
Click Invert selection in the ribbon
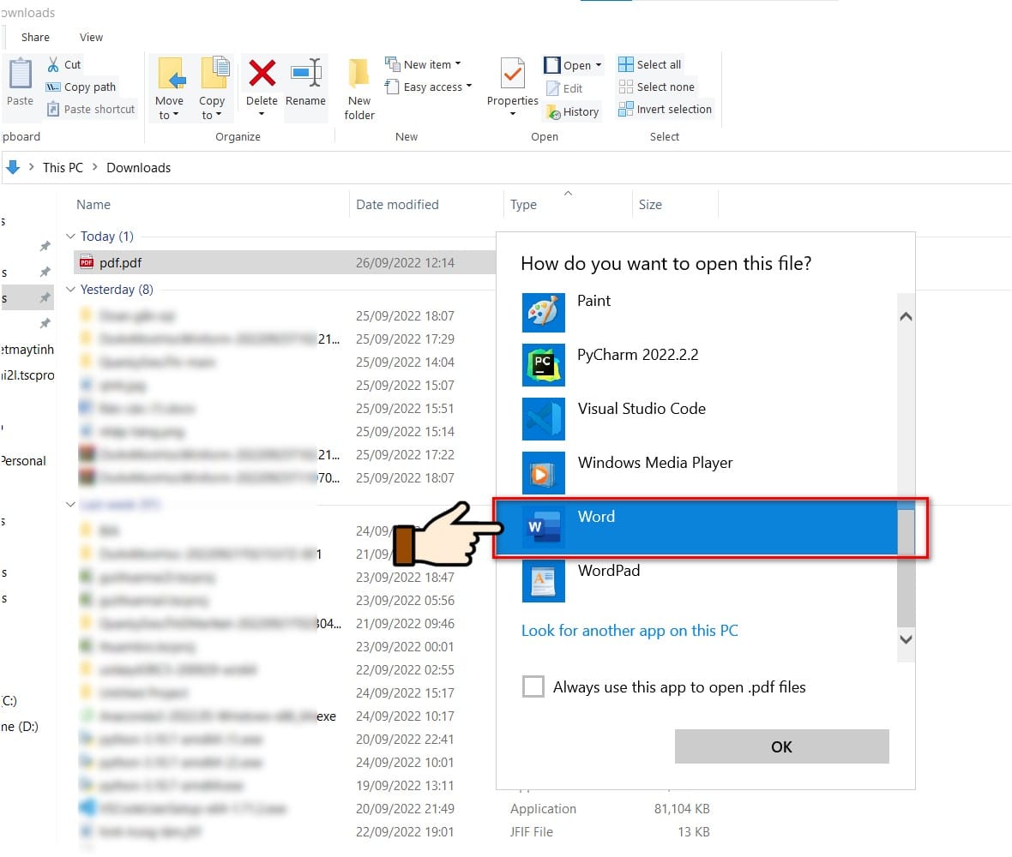point(666,110)
